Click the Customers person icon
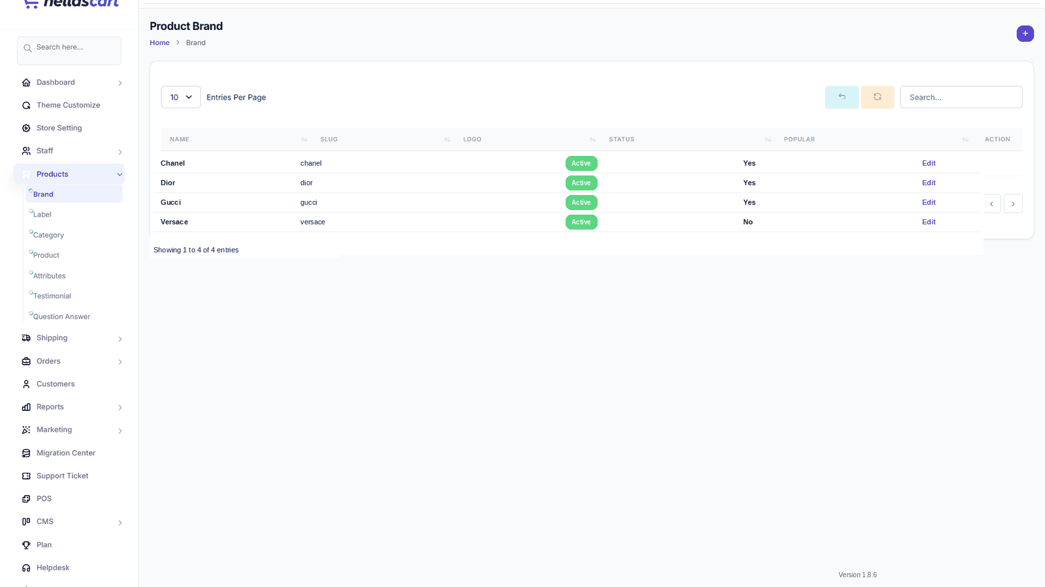The width and height of the screenshot is (1045, 587). point(26,384)
